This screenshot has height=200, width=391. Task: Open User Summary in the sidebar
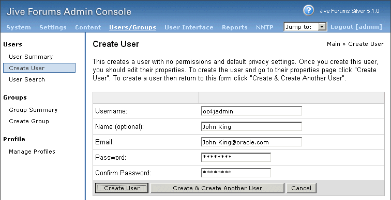(x=31, y=57)
